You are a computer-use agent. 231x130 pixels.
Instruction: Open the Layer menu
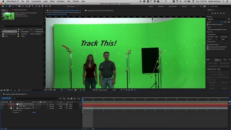click(x=45, y=1)
